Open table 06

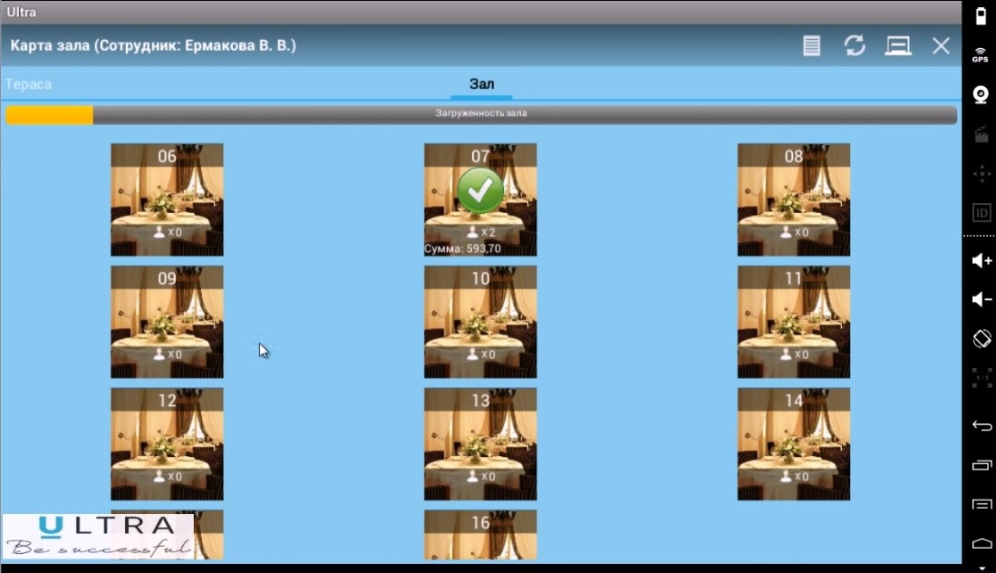click(167, 199)
